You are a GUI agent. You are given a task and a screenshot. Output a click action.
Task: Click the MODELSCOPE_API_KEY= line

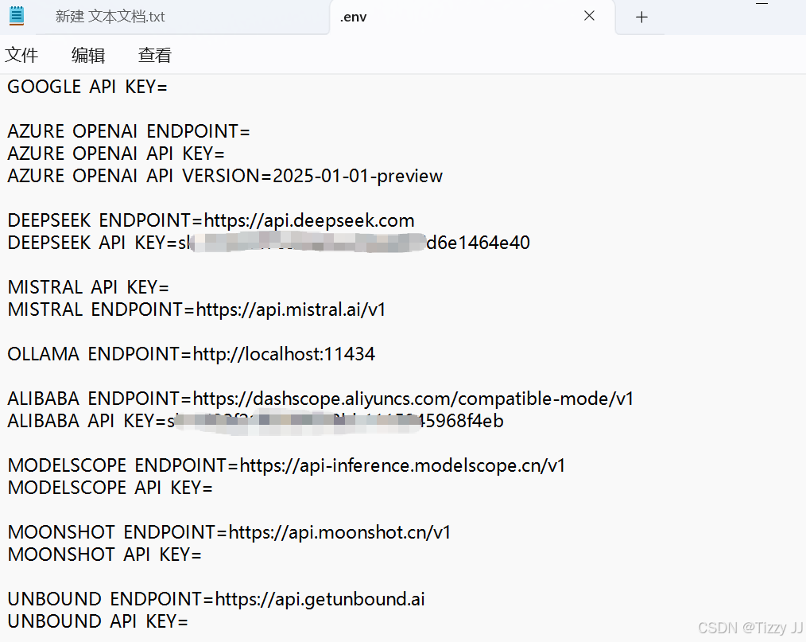tap(110, 488)
